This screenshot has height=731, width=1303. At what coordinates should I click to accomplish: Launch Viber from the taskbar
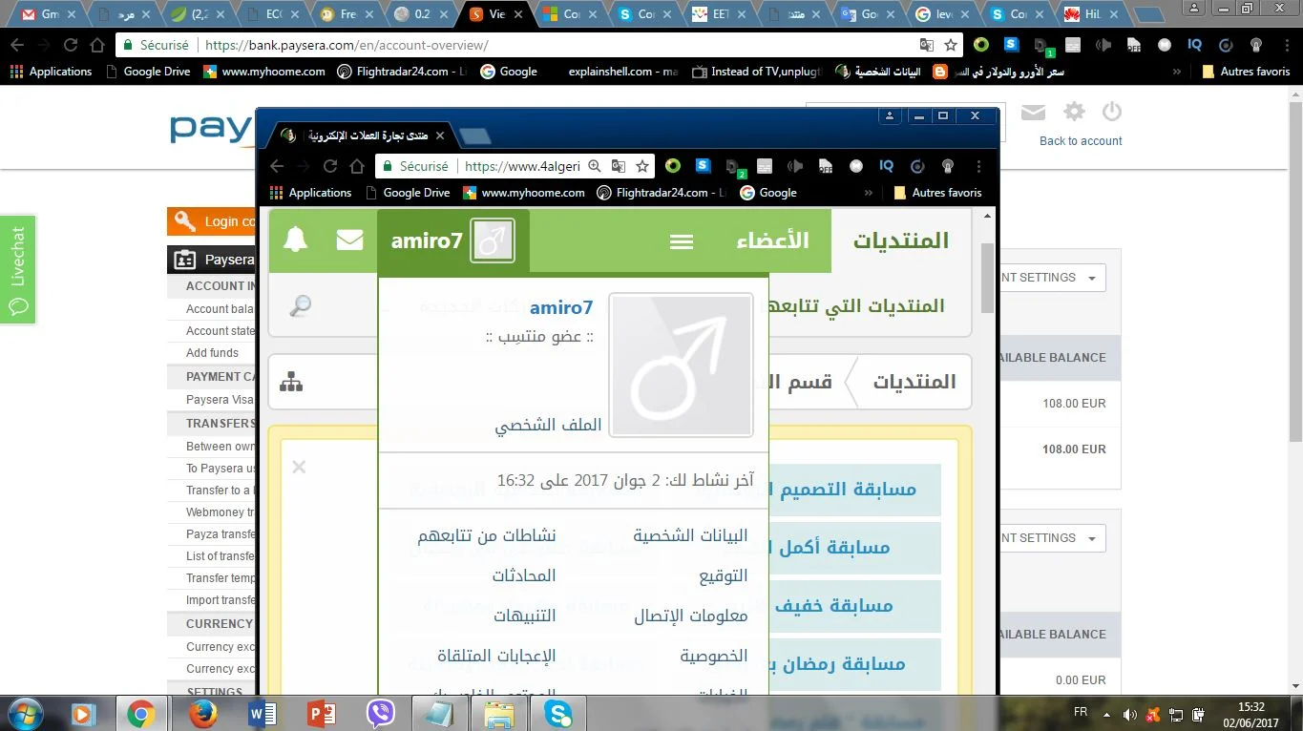pos(381,713)
